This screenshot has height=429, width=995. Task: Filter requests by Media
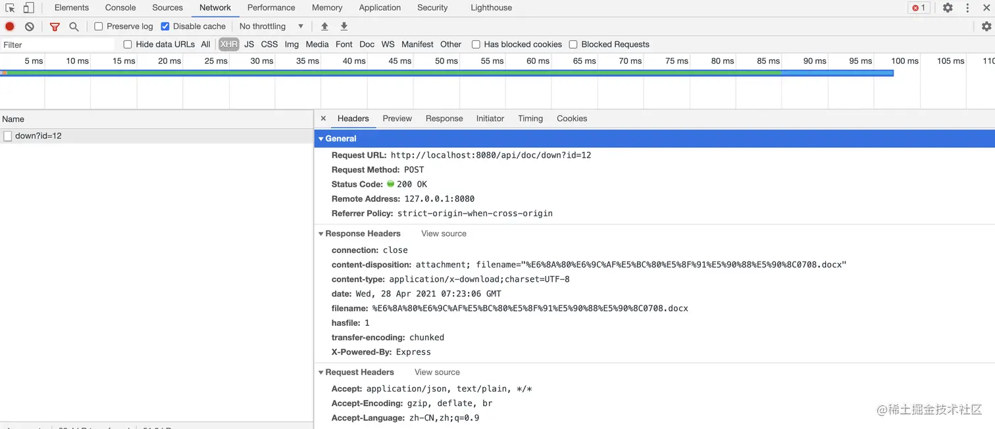click(317, 44)
